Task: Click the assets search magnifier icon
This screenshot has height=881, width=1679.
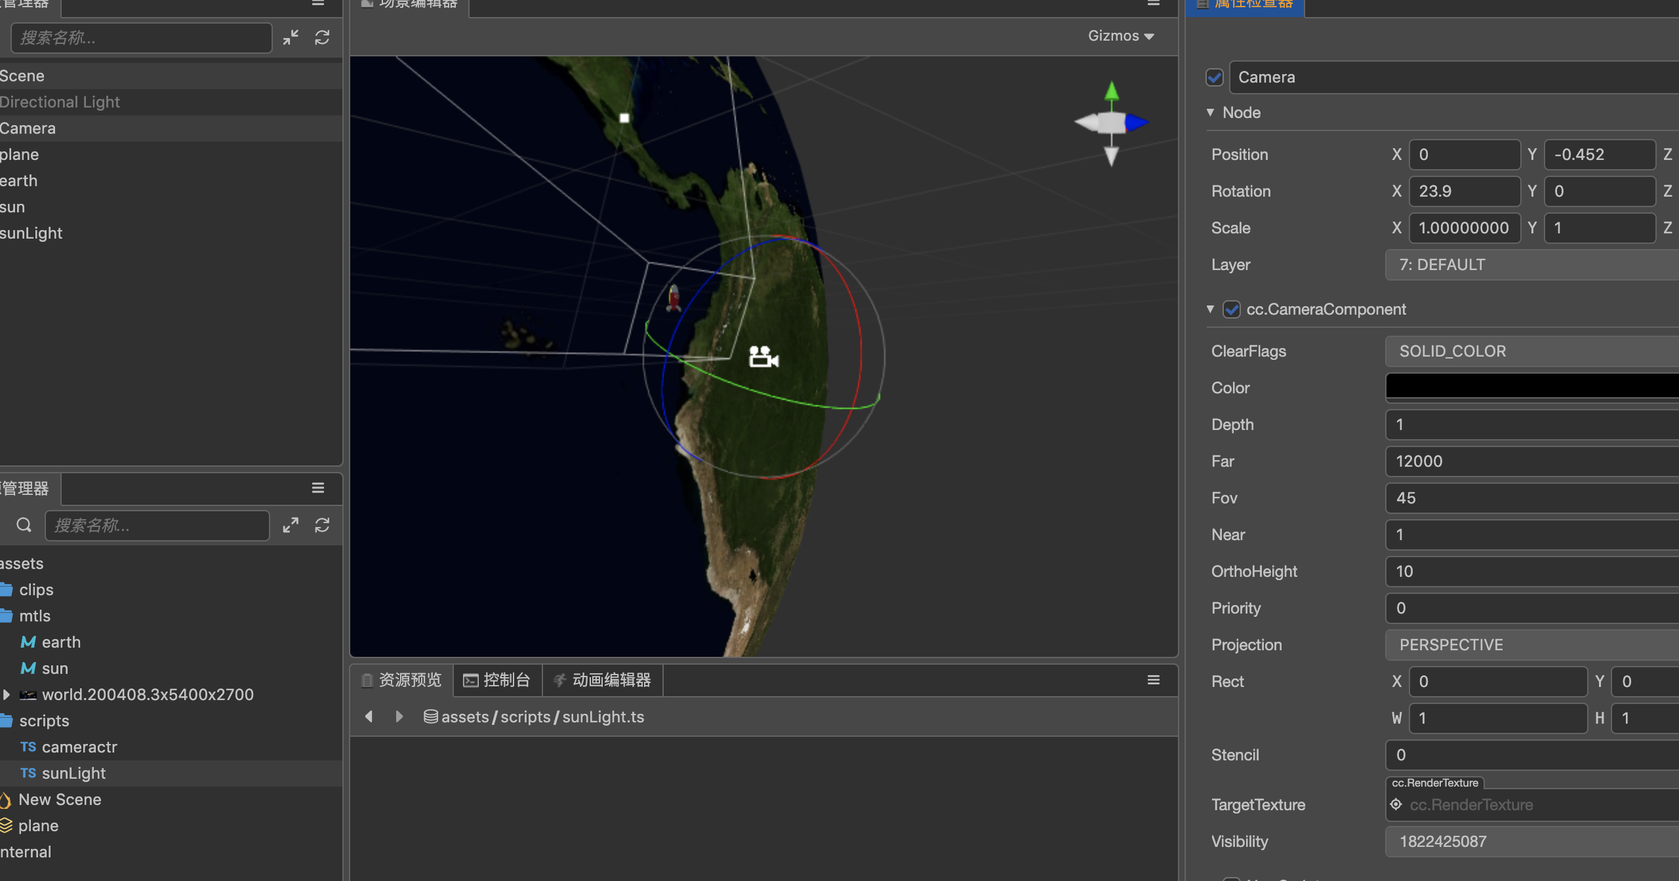Action: [24, 525]
